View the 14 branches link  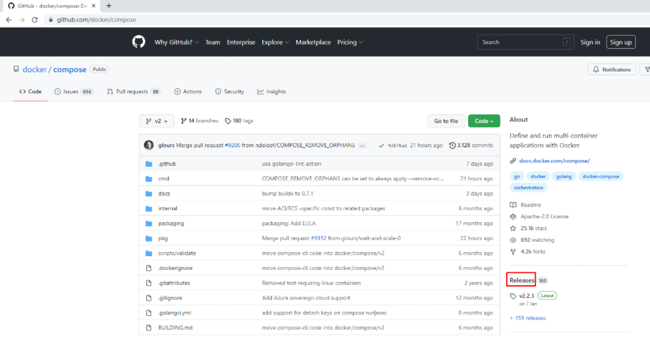[200, 121]
